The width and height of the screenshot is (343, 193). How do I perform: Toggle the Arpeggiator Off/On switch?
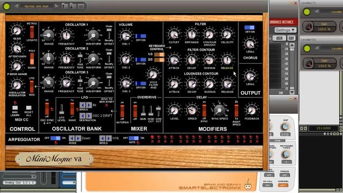pyautogui.click(x=55, y=138)
